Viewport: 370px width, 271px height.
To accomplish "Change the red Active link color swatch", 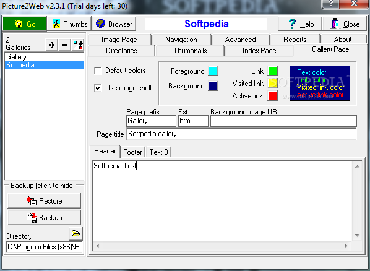I will coord(272,96).
